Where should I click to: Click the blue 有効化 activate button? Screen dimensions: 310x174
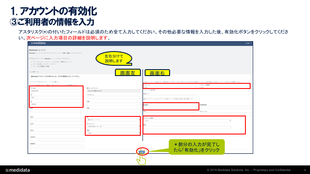coord(142,151)
